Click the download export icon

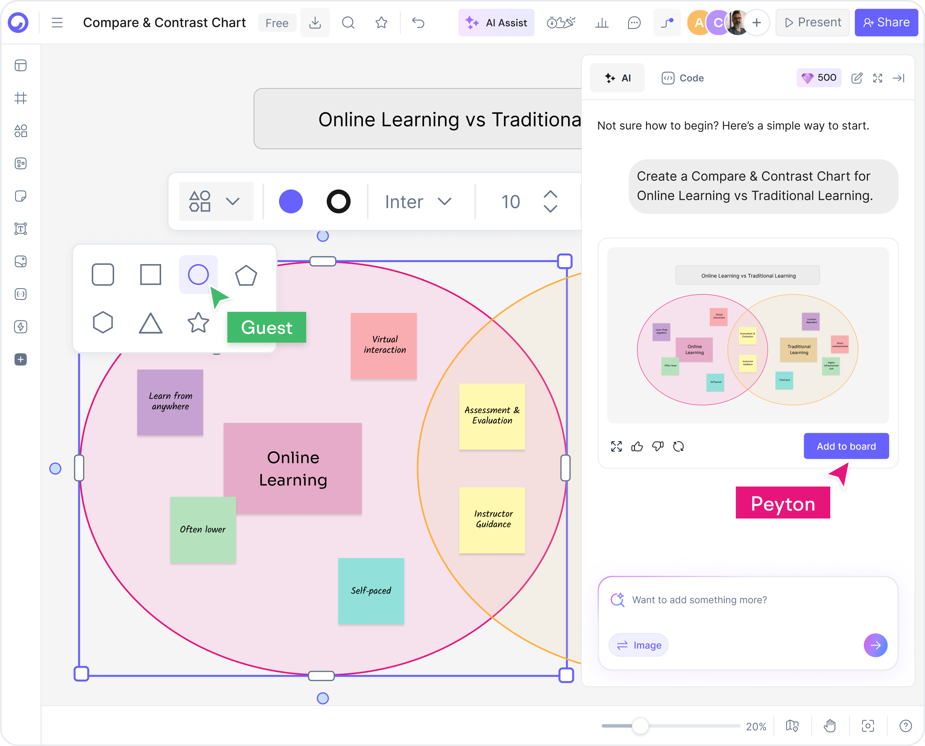315,23
